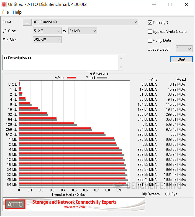Open the Queue Depth dropdown
195x217 pixels.
point(184,49)
